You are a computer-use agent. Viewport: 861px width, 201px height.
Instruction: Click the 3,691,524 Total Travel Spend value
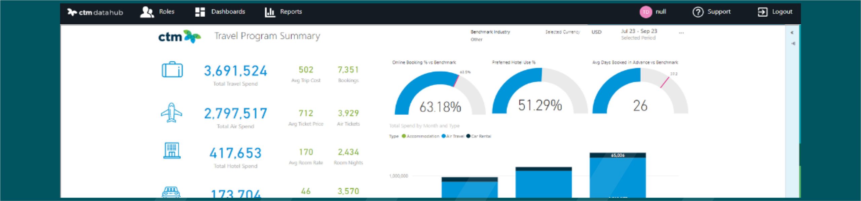235,71
